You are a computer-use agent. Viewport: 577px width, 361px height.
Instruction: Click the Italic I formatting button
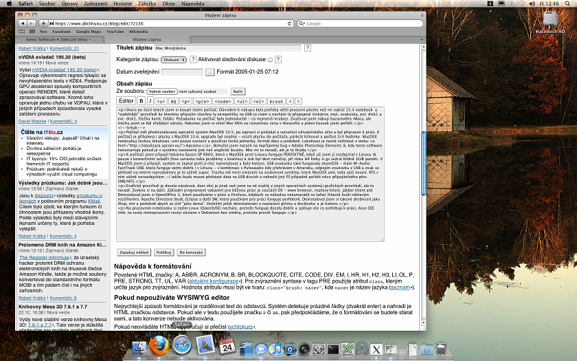click(x=151, y=100)
